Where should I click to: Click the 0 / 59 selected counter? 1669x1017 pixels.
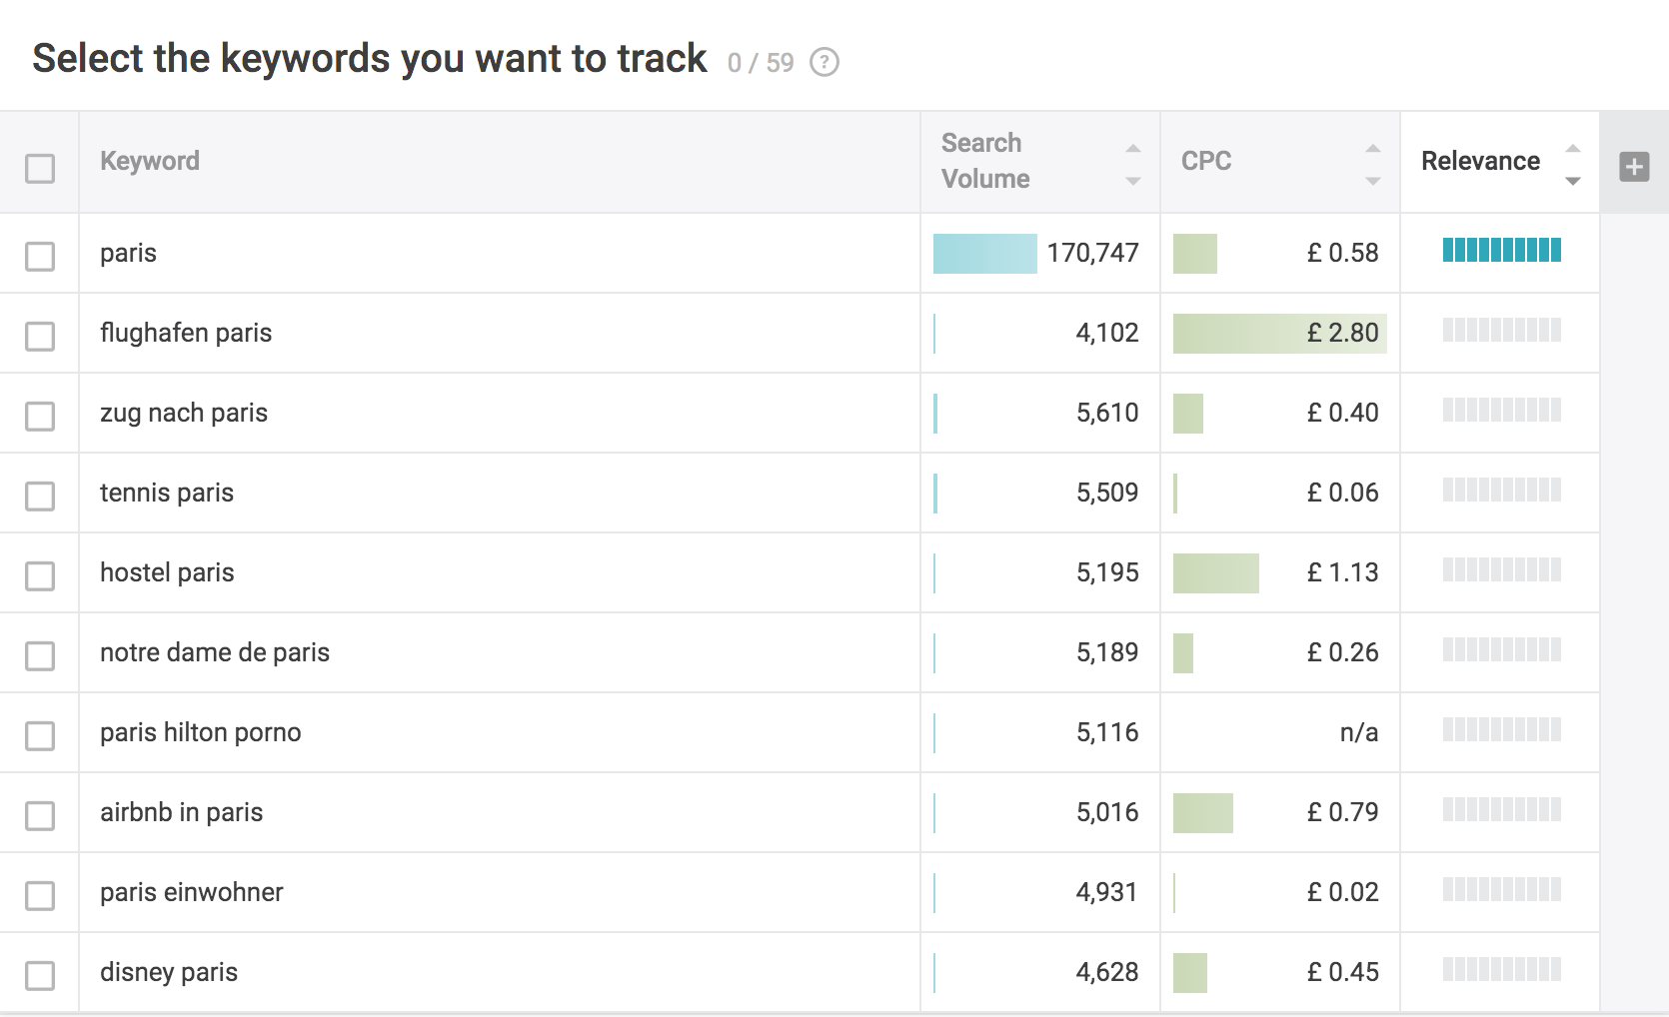(x=760, y=64)
